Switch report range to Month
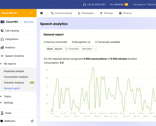 [x=58, y=49]
